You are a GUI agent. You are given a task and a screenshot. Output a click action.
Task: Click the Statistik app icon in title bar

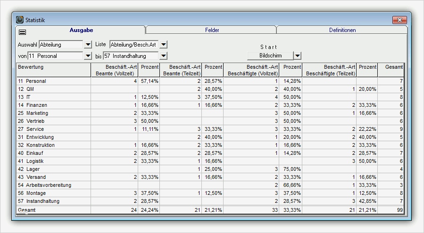(20, 20)
